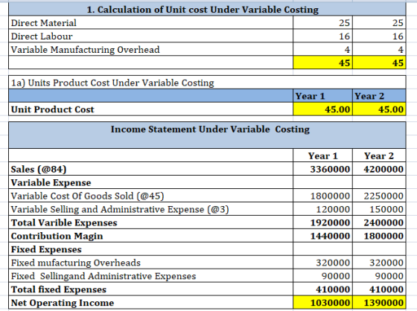Viewport: 417px width, 311px height.
Task: Click the highlighted net income 1030000
Action: [323, 303]
